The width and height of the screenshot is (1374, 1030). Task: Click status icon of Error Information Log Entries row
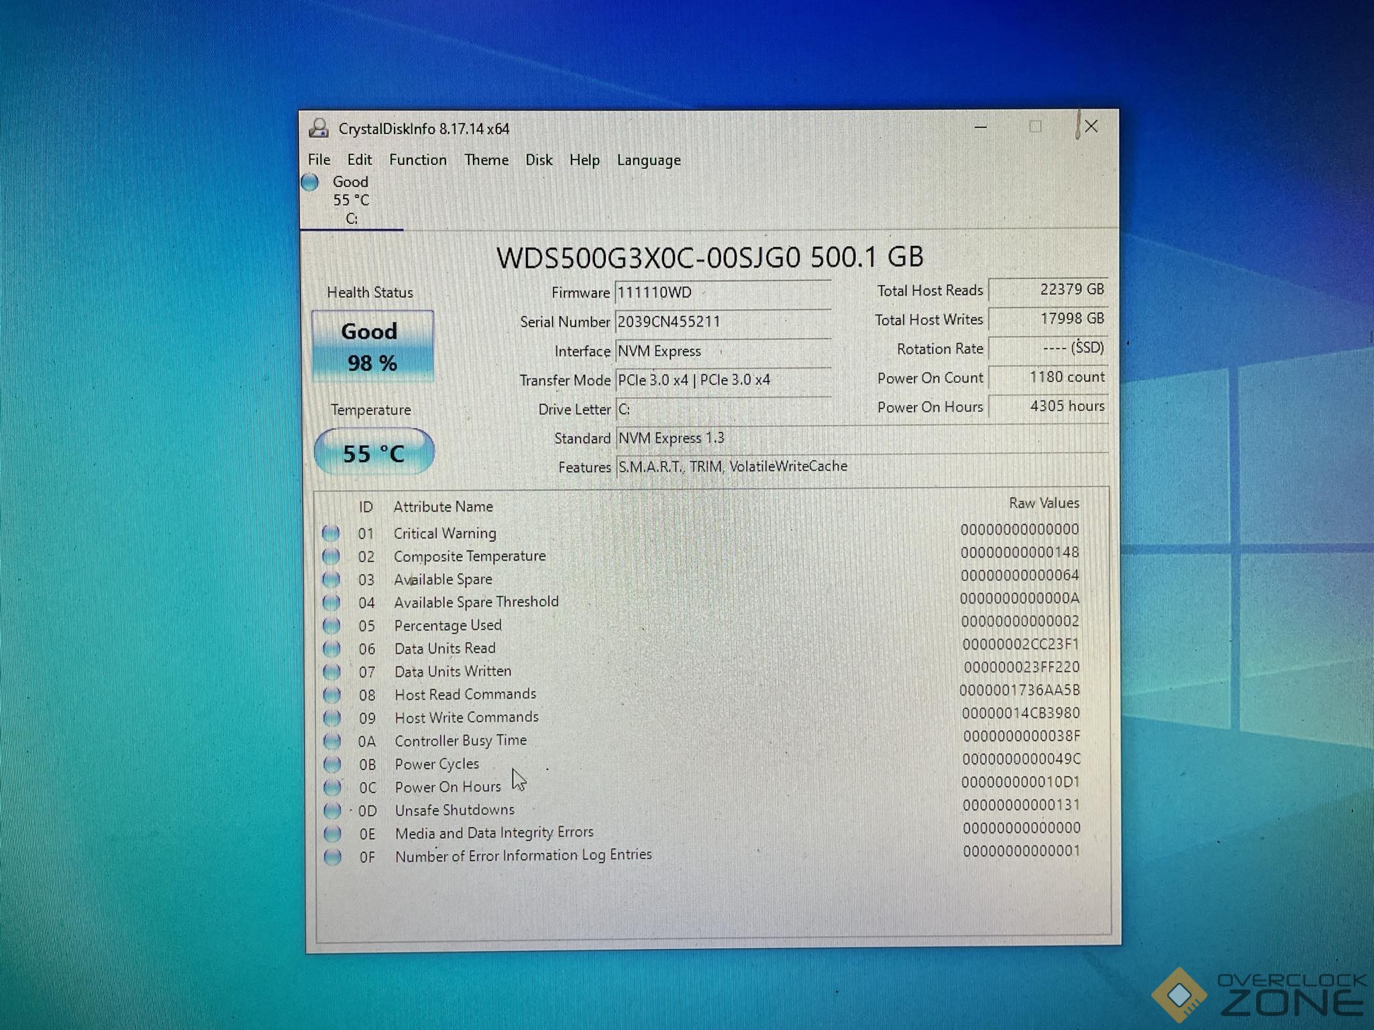pos(332,856)
